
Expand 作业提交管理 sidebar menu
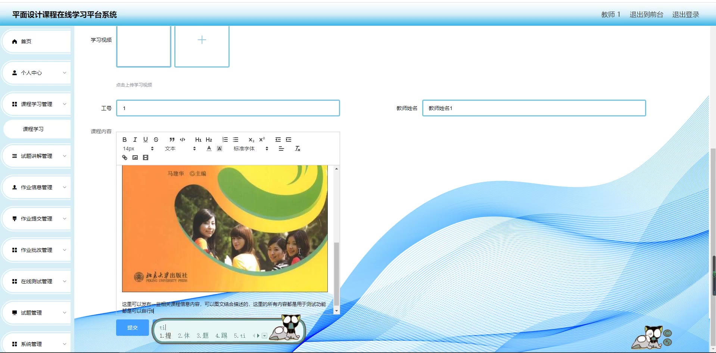(37, 219)
